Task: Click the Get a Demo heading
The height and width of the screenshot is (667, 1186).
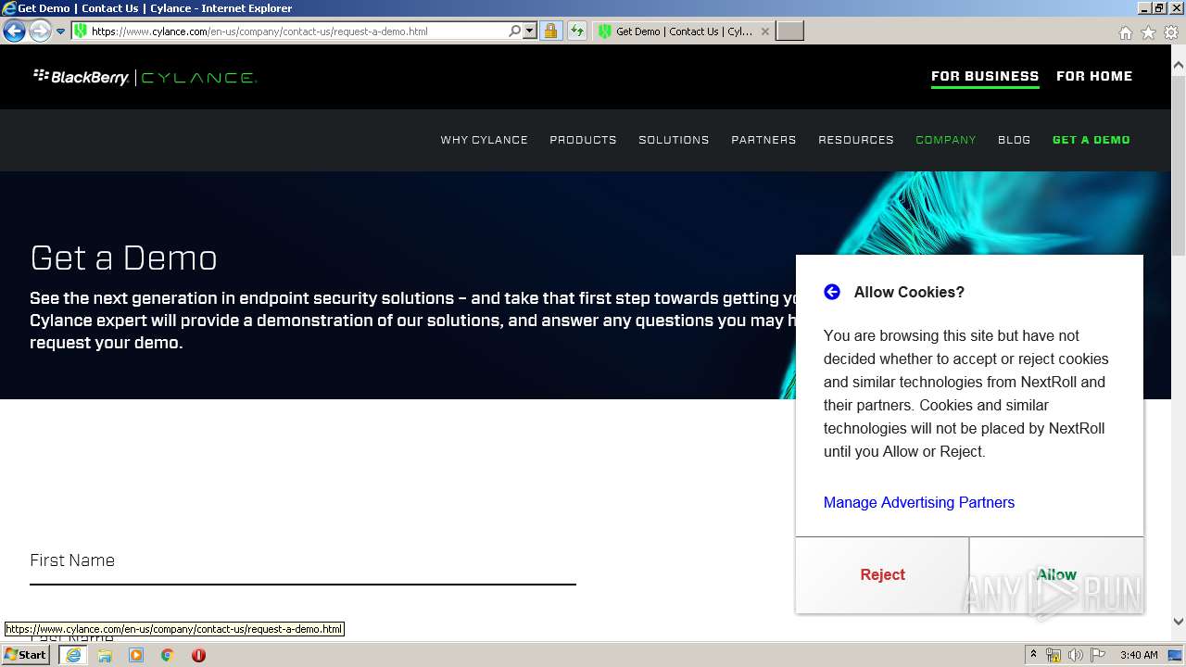Action: click(x=124, y=258)
